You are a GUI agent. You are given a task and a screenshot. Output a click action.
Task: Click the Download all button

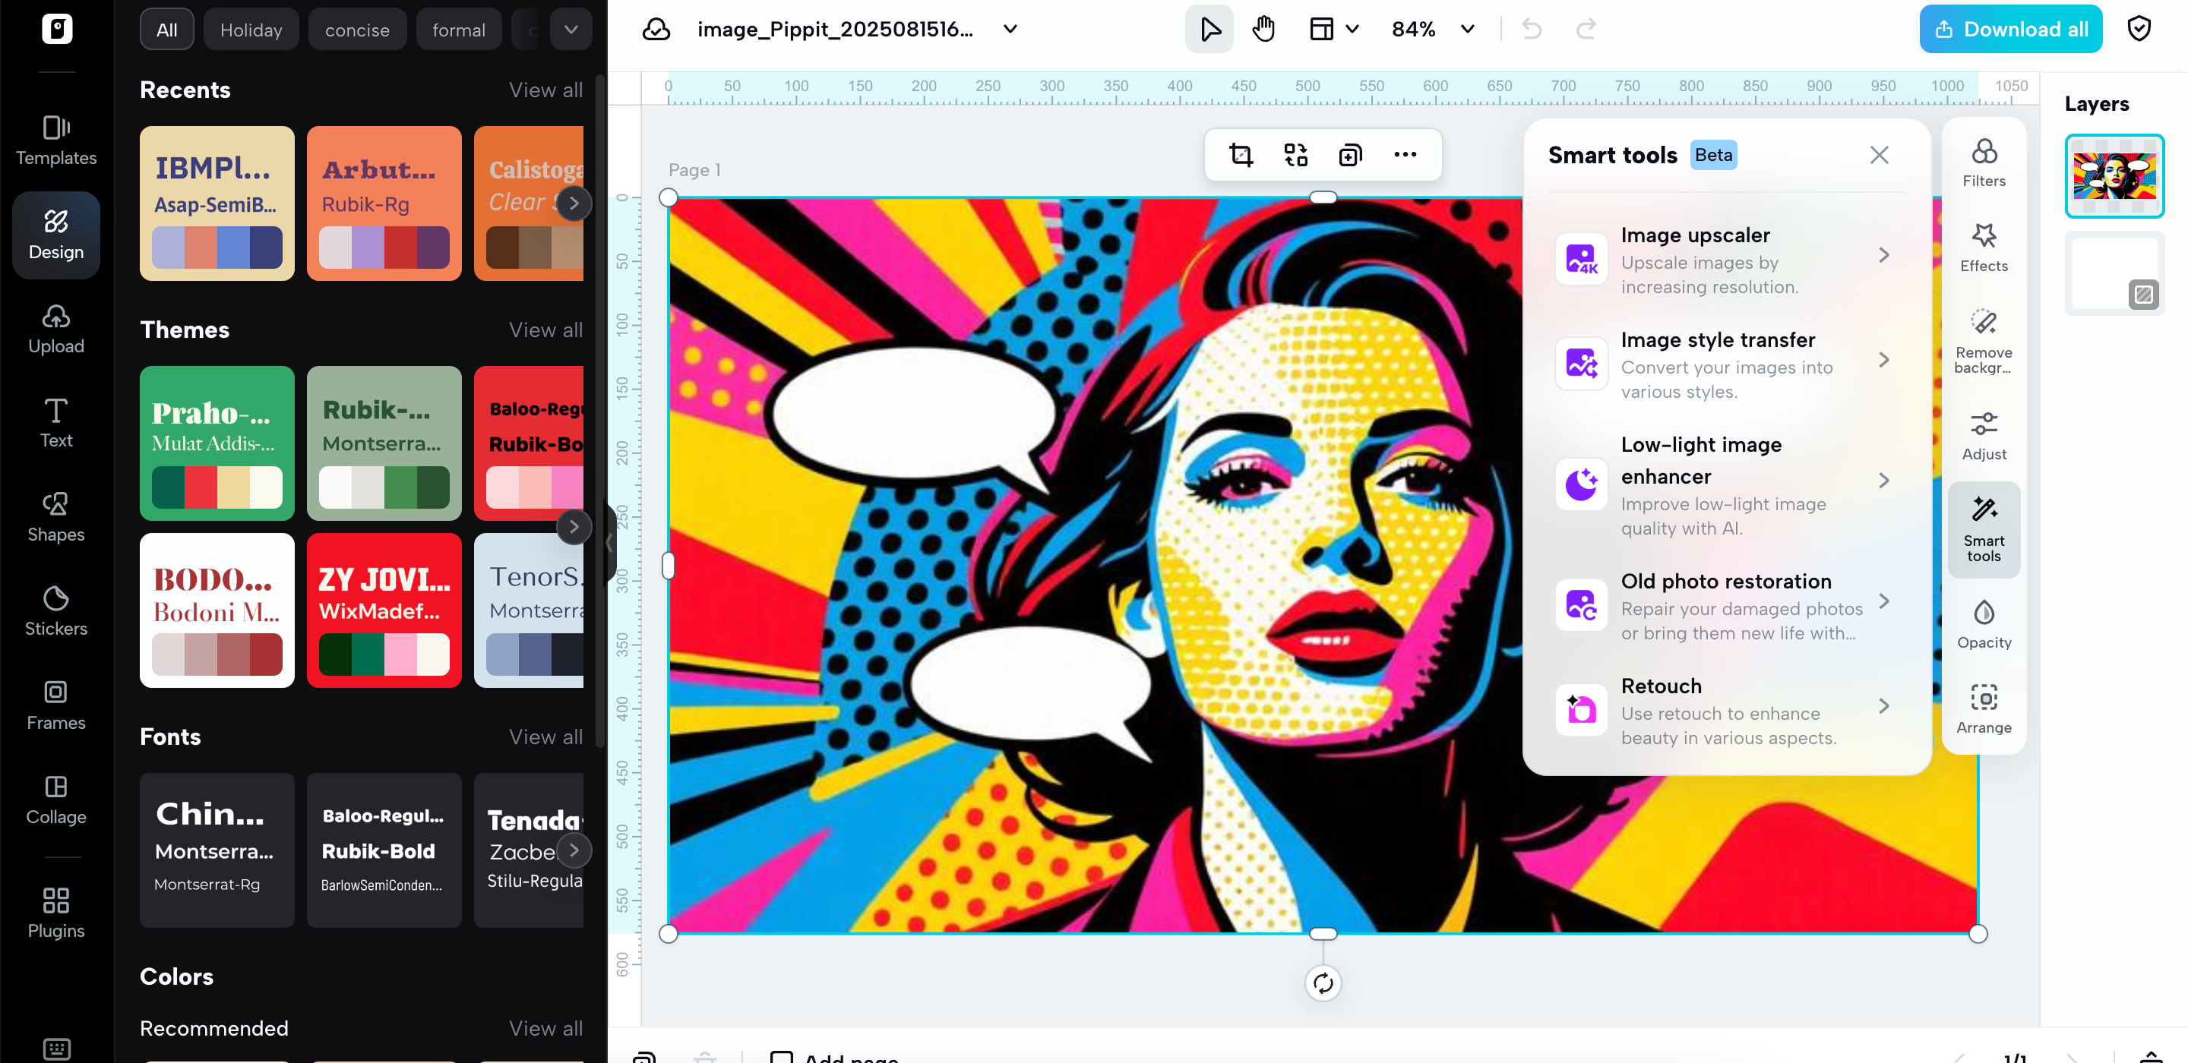2009,28
